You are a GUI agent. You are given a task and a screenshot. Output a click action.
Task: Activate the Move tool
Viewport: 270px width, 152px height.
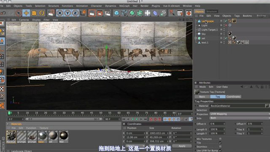(26, 13)
